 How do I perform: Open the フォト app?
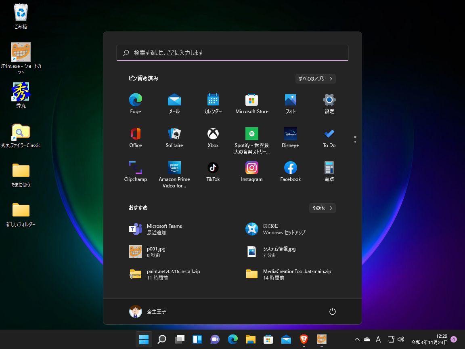[290, 103]
